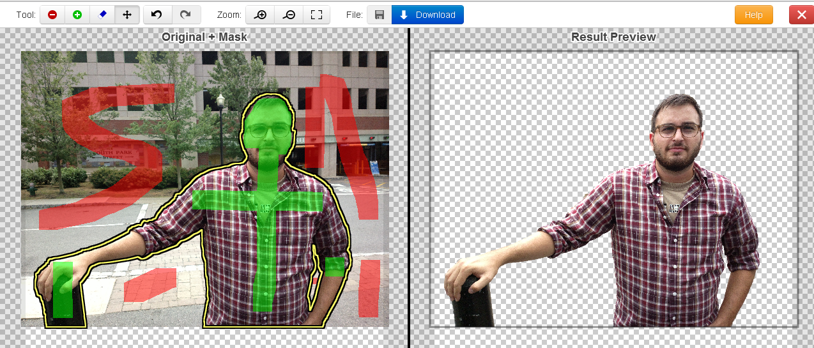Save the image with the floppy disk icon
Screen dimensions: 814x348
coord(380,15)
